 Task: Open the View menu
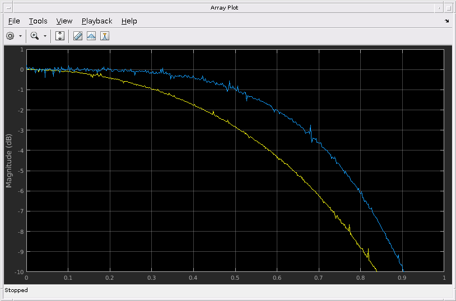coord(64,21)
